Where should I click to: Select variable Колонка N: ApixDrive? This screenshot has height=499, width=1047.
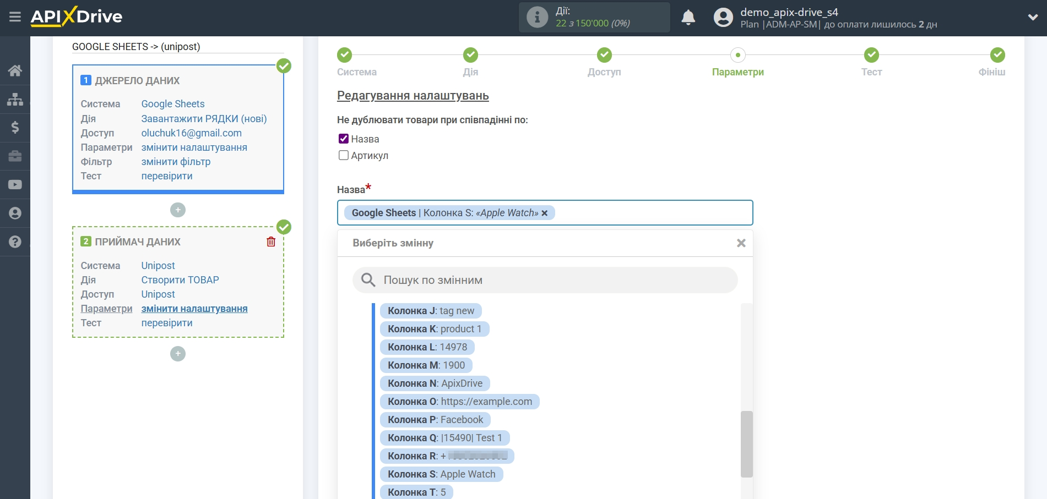(x=435, y=383)
